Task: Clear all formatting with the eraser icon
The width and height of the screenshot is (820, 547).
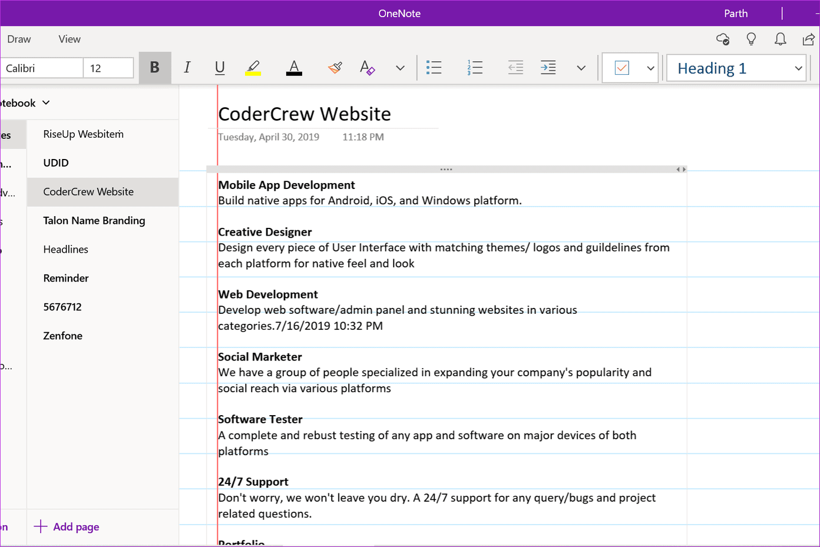Action: [x=367, y=68]
